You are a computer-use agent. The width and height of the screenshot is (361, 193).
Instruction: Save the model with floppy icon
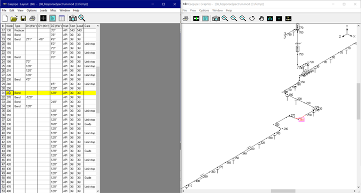click(23, 18)
